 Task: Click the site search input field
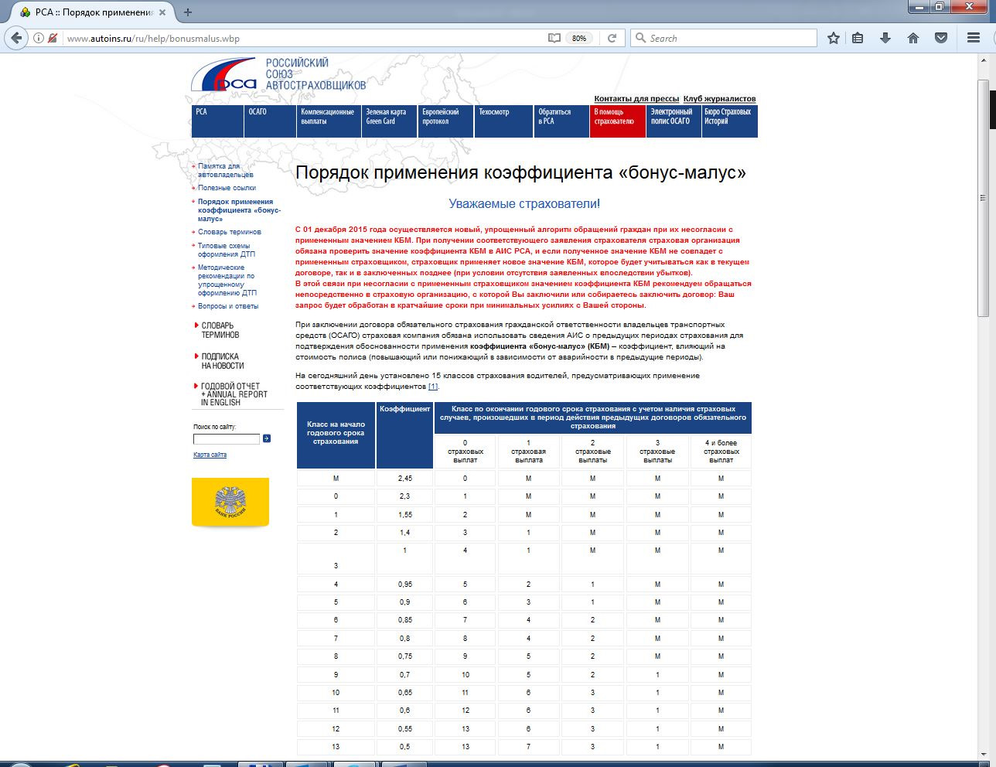[x=227, y=439]
